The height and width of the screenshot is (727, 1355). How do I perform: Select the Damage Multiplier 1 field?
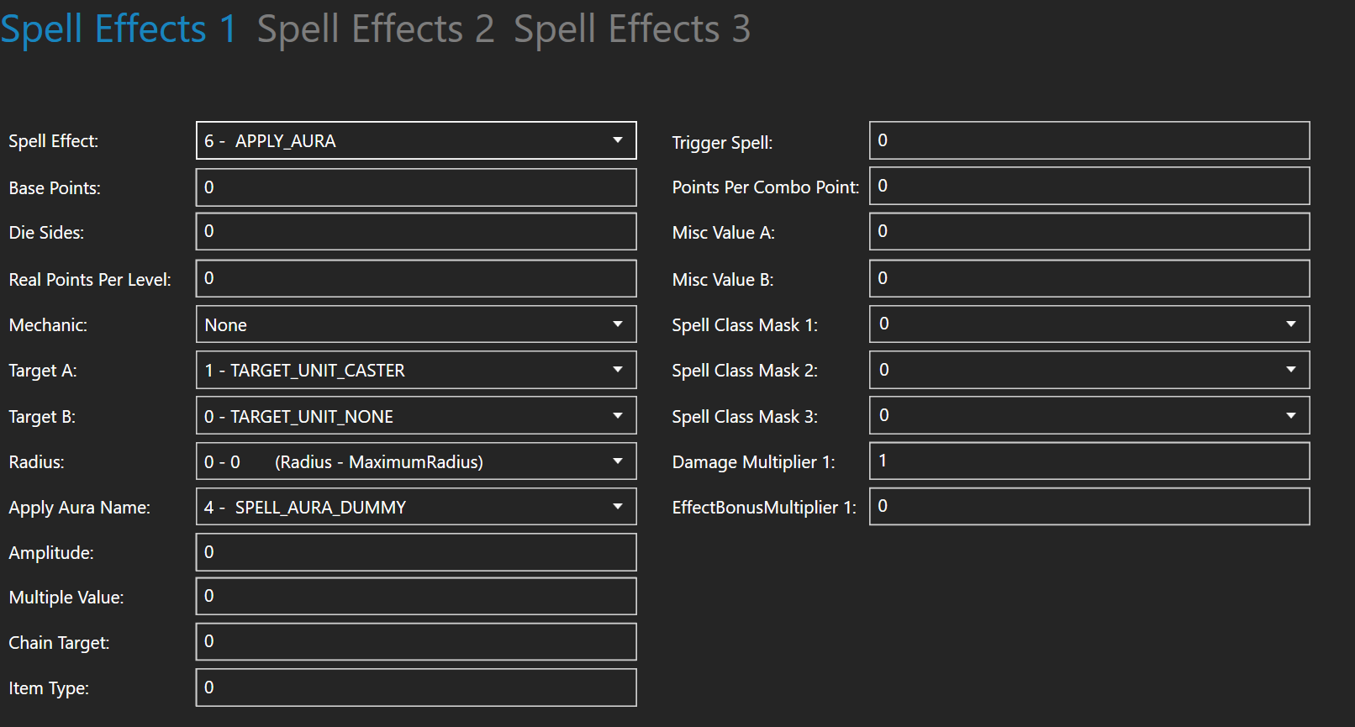[1089, 461]
